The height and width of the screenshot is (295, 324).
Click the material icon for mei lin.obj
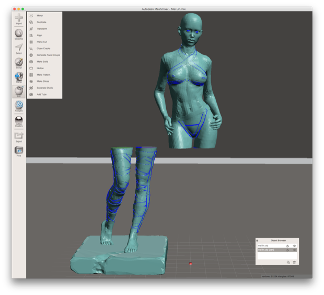click(x=287, y=246)
